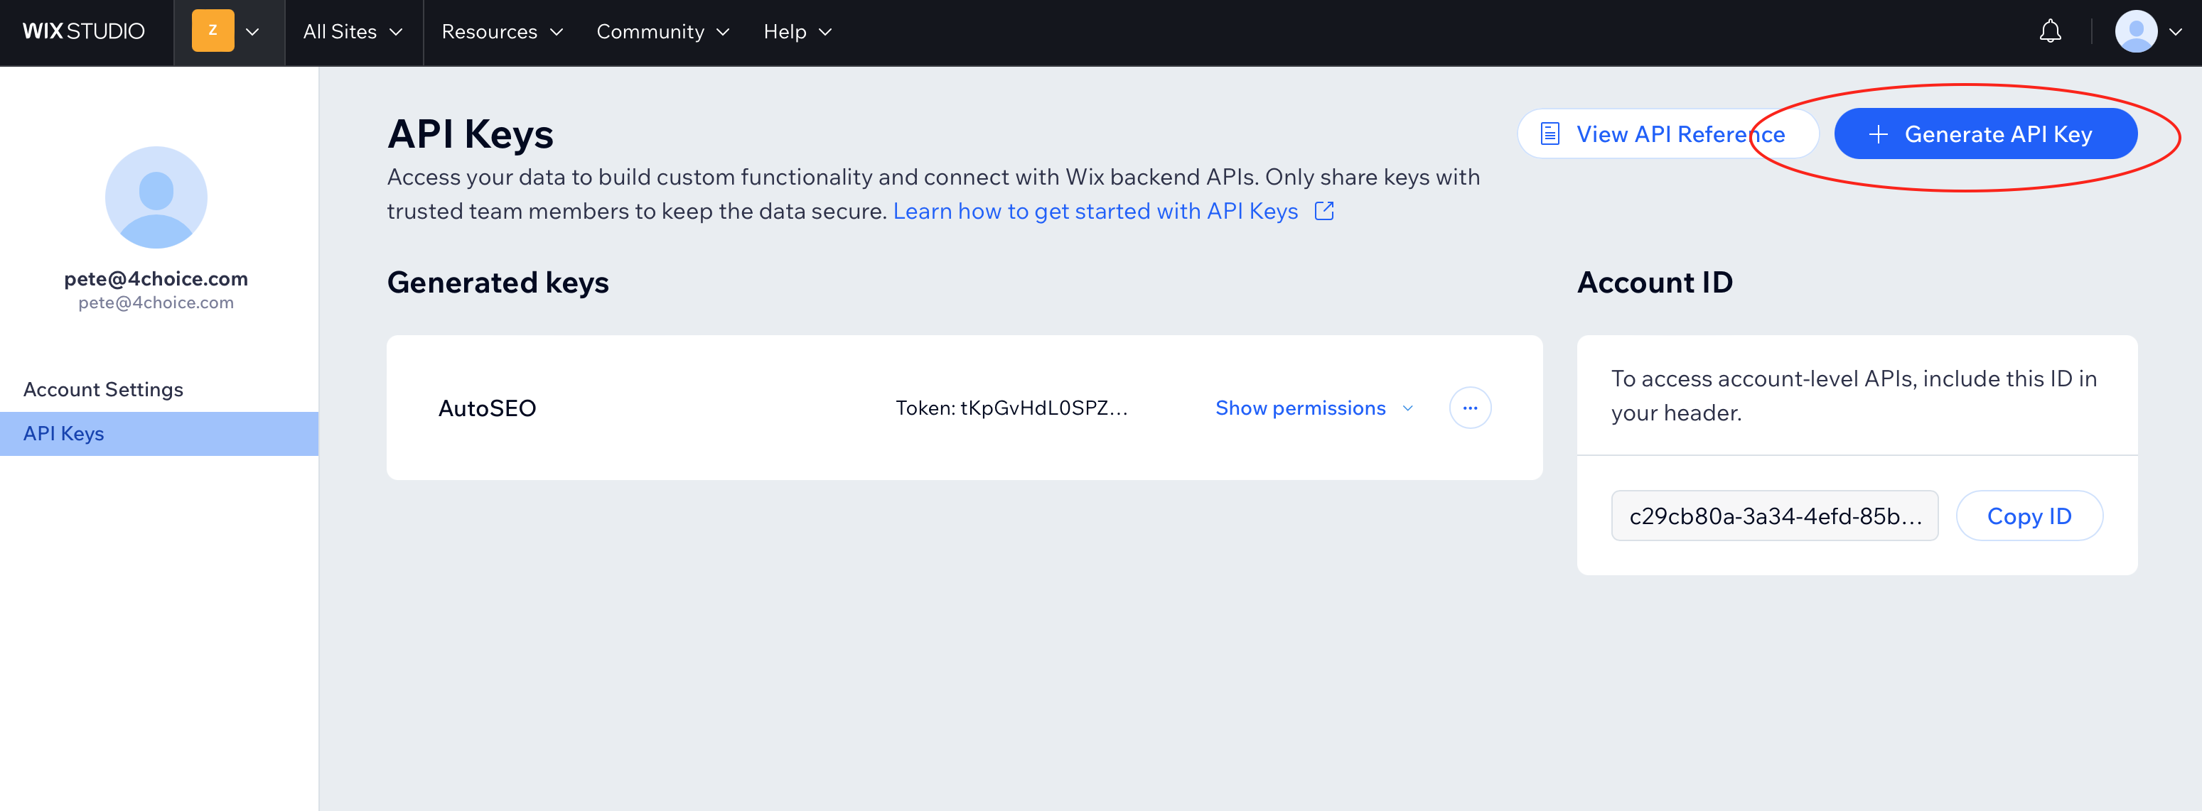Open the orange Z workspace avatar
This screenshot has height=811, width=2202.
click(212, 31)
